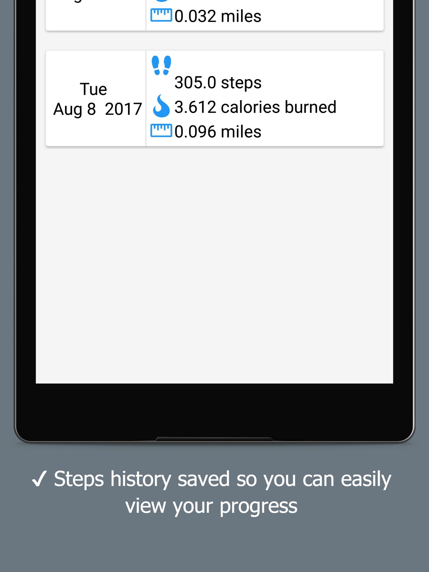Click the 'Steps history saved so you can easily' line
Image resolution: width=429 pixels, height=572 pixels.
pos(222,479)
